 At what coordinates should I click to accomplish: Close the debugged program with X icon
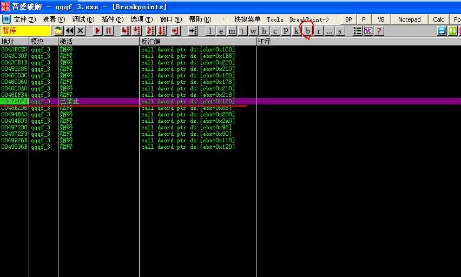(x=81, y=31)
